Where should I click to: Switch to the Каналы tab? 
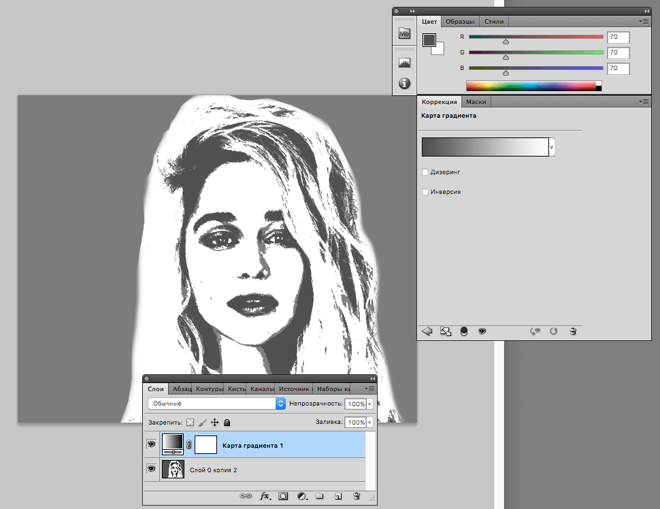pos(262,389)
